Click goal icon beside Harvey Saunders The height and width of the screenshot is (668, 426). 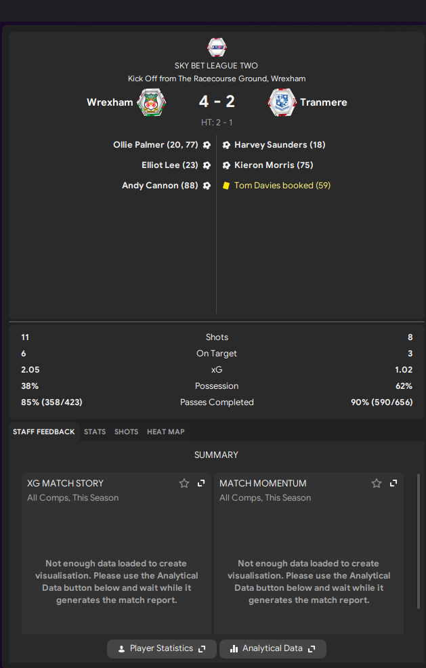point(226,145)
